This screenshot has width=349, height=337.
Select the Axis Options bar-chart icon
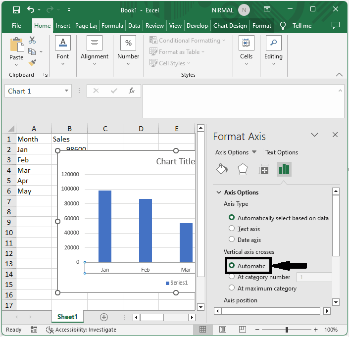point(284,170)
